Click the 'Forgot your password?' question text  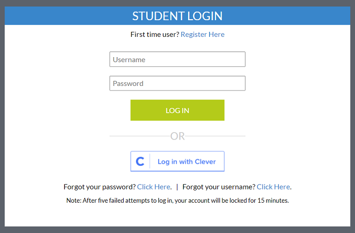[99, 187]
